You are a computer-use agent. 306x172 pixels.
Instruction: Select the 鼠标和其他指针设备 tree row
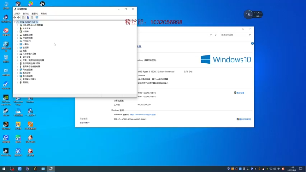coord(30,63)
